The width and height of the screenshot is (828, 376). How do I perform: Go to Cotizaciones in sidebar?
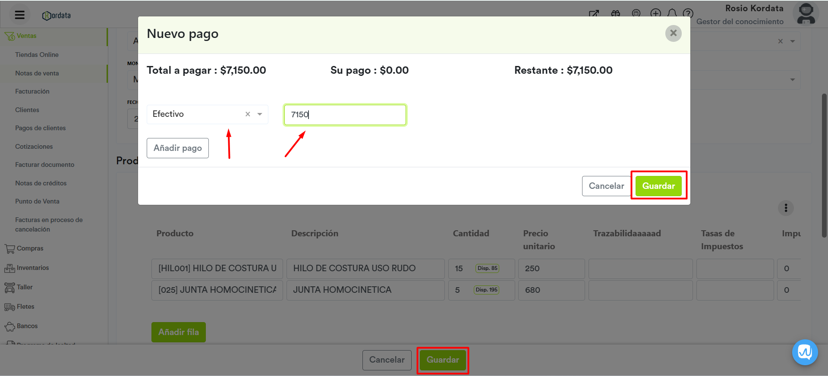[34, 147]
